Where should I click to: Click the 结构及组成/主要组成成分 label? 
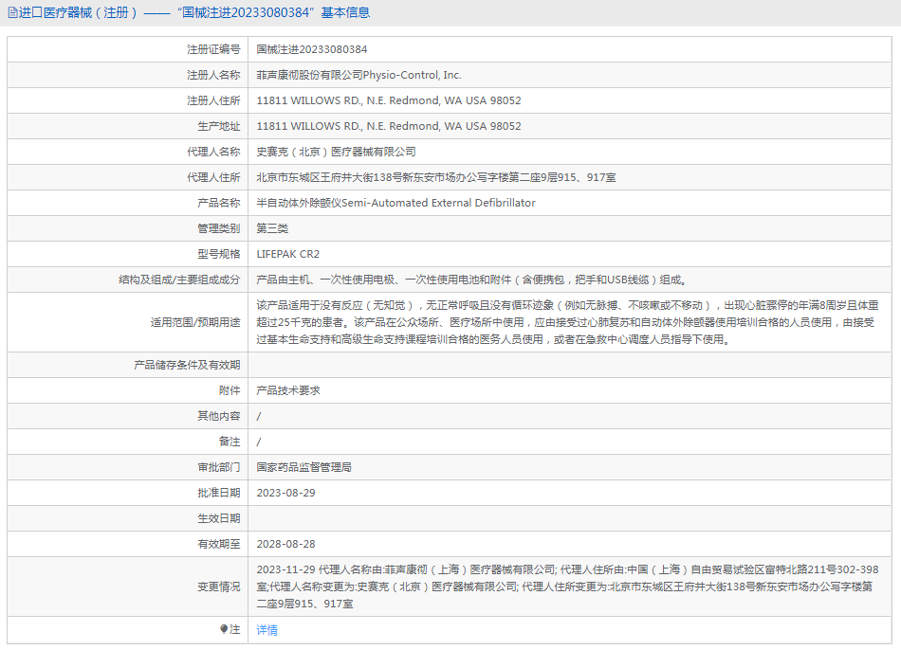click(179, 280)
